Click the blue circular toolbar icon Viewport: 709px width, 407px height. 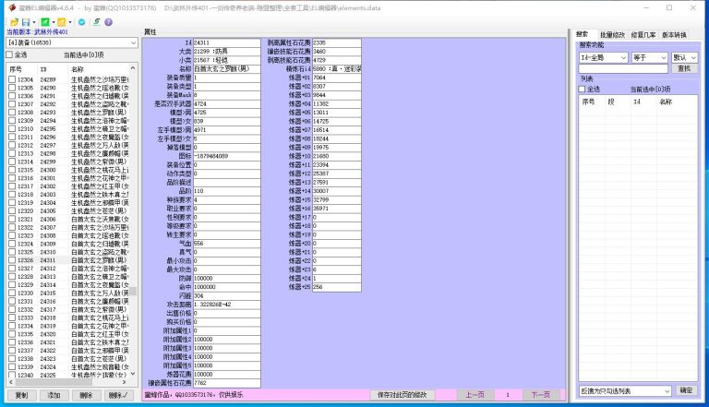pos(81,21)
